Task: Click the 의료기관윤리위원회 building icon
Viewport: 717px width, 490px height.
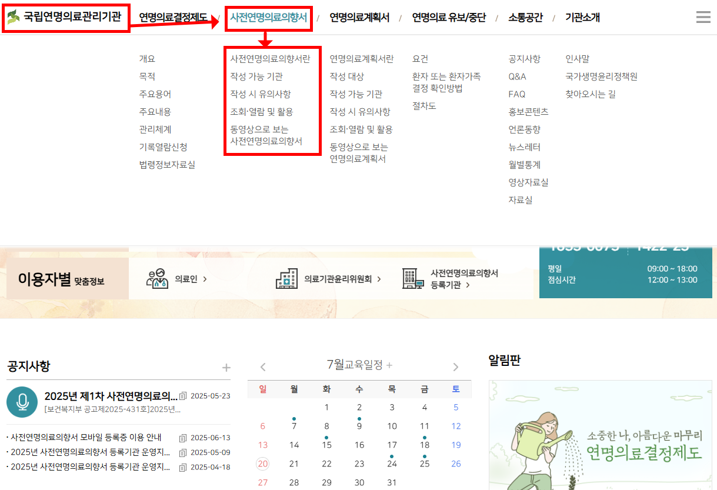Action: 286,279
